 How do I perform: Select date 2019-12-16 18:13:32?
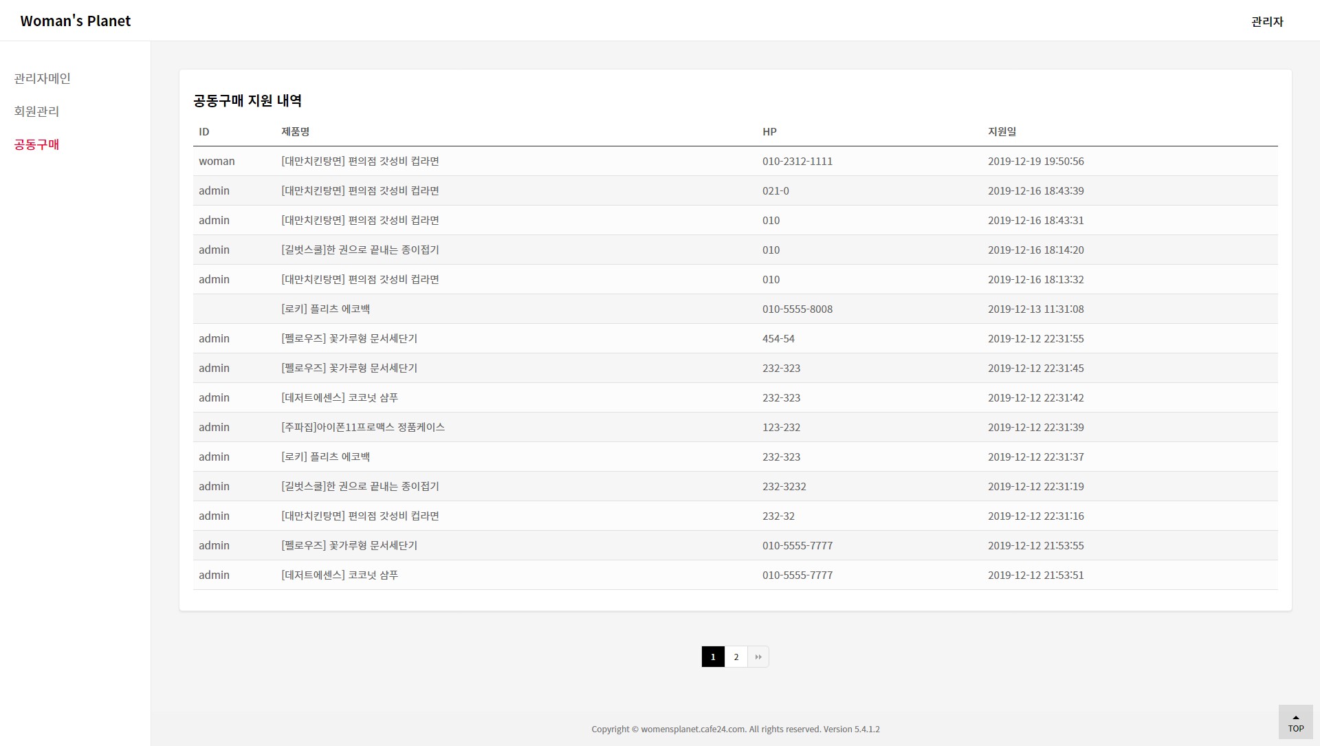pyautogui.click(x=1036, y=280)
